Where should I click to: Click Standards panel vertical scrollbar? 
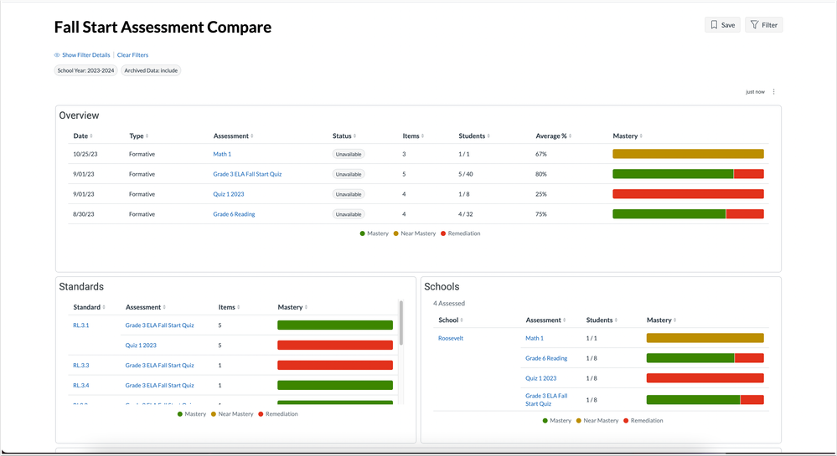(401, 324)
